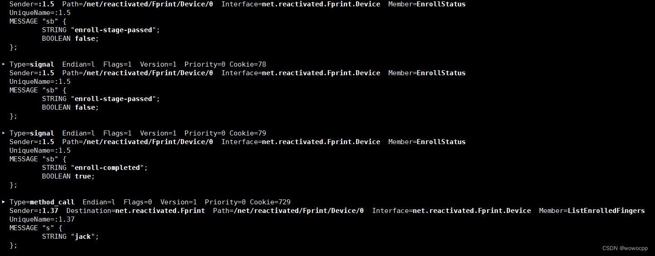655x256 pixels.
Task: Click the Type=method_call label
Action: pos(42,202)
